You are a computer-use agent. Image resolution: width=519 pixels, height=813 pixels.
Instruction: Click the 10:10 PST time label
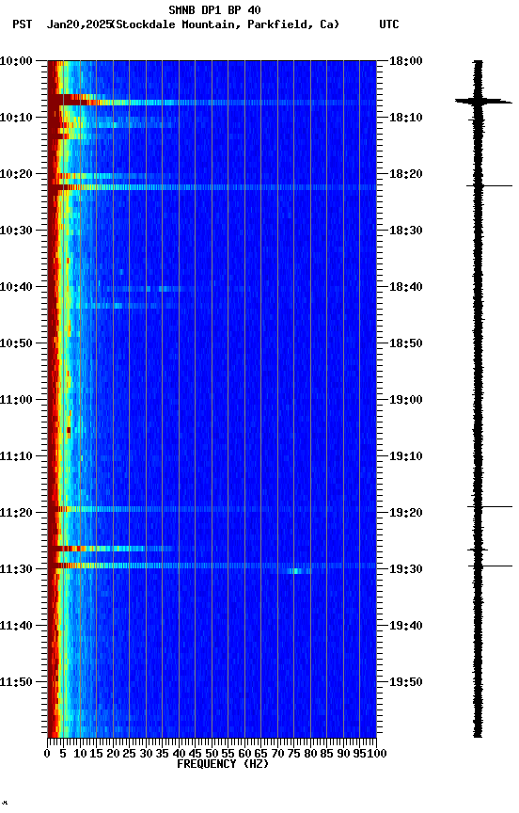click(16, 118)
